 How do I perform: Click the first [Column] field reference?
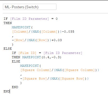(20, 32)
